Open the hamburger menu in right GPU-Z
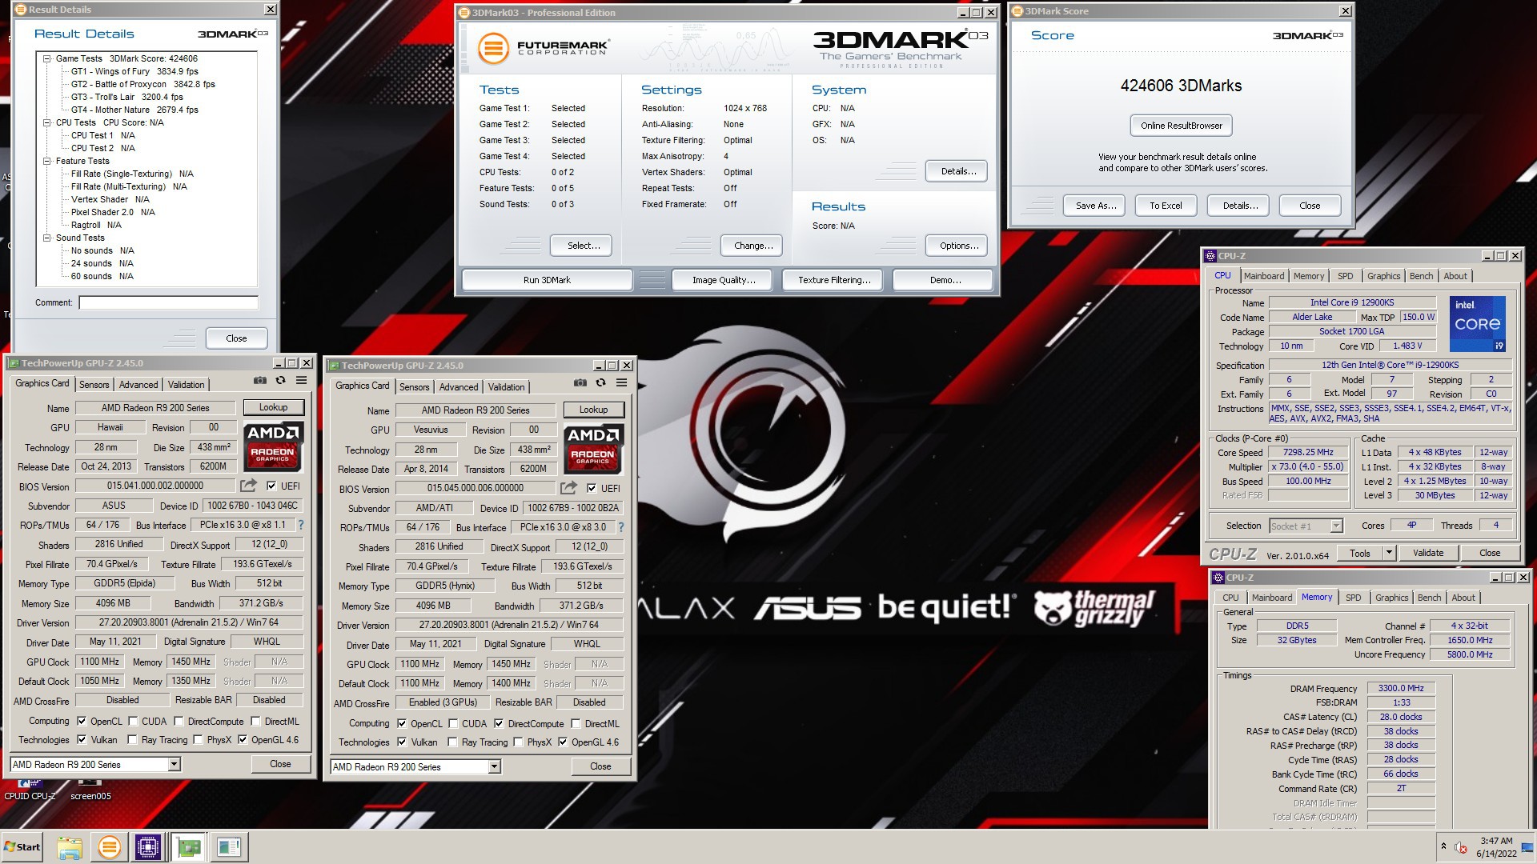The height and width of the screenshot is (864, 1537). tap(621, 383)
